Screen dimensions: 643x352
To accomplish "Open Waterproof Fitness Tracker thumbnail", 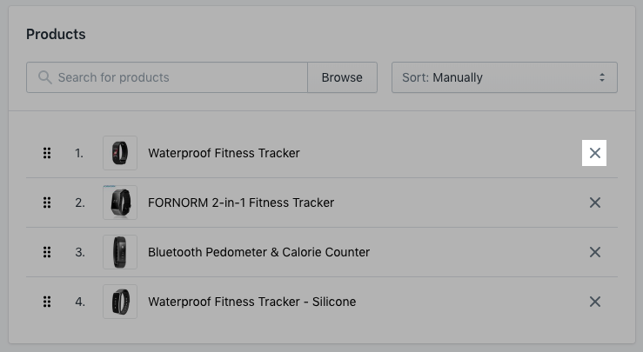I will point(119,153).
